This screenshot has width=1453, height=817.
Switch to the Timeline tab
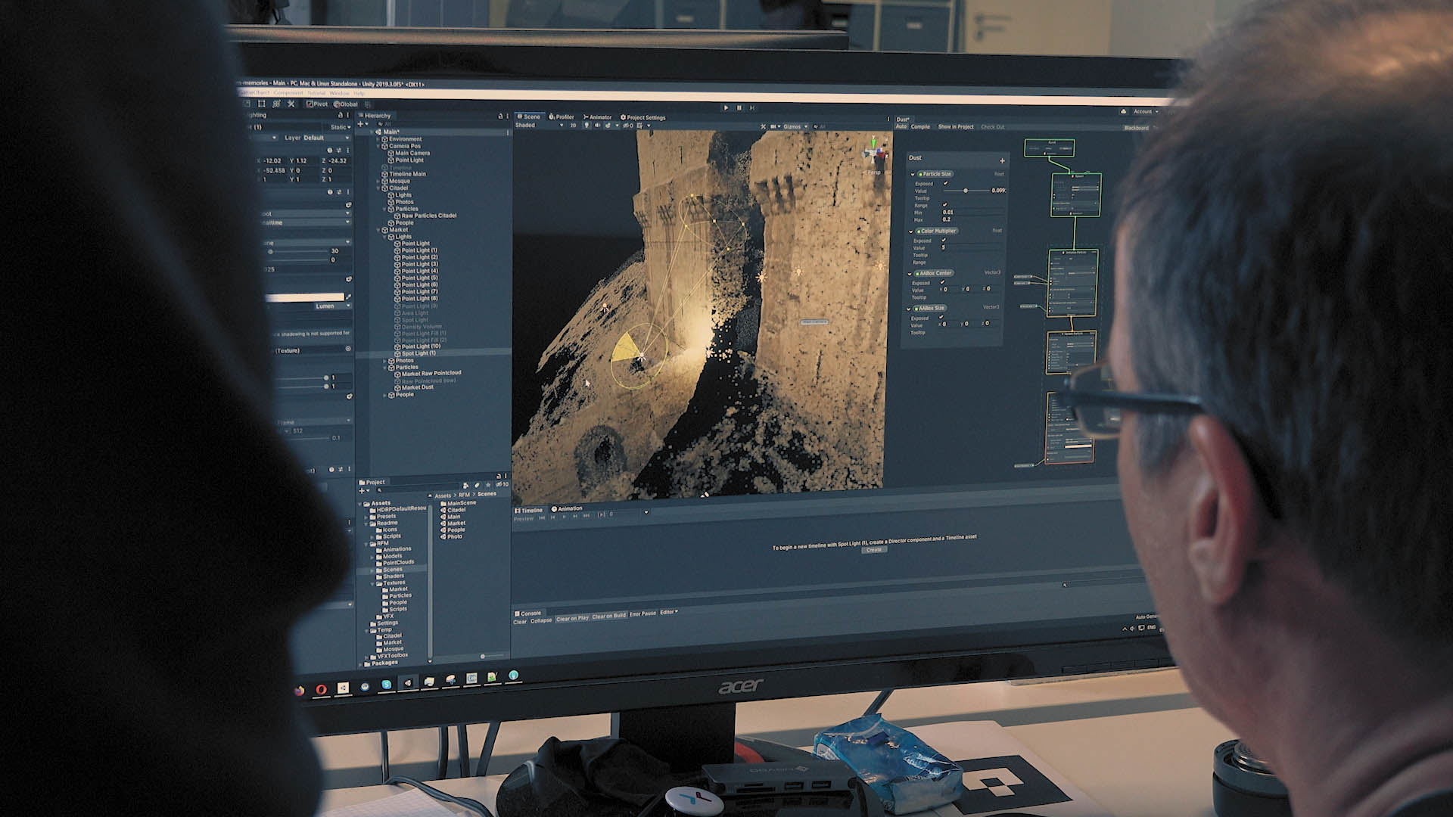coord(528,510)
